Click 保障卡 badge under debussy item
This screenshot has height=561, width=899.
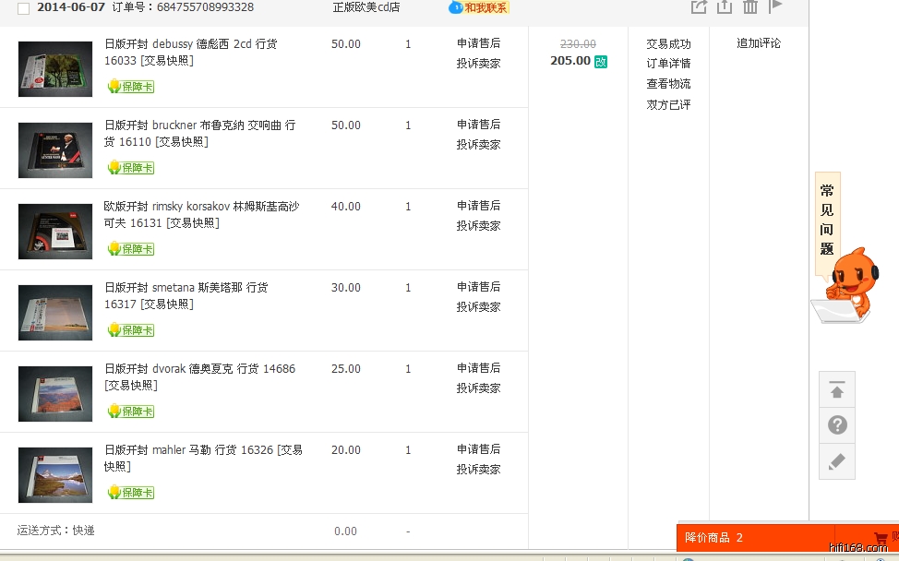coord(130,87)
